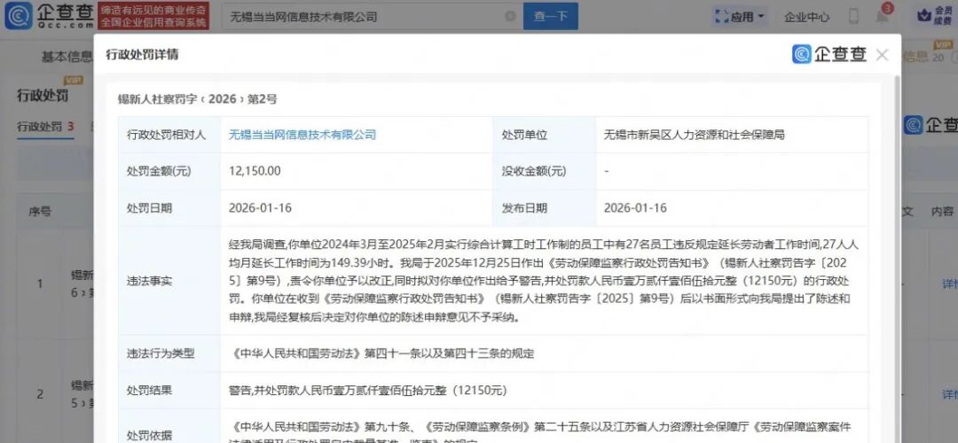The image size is (958, 443).
Task: Click the 企查查 watermark logo on right
Action: tap(930, 125)
